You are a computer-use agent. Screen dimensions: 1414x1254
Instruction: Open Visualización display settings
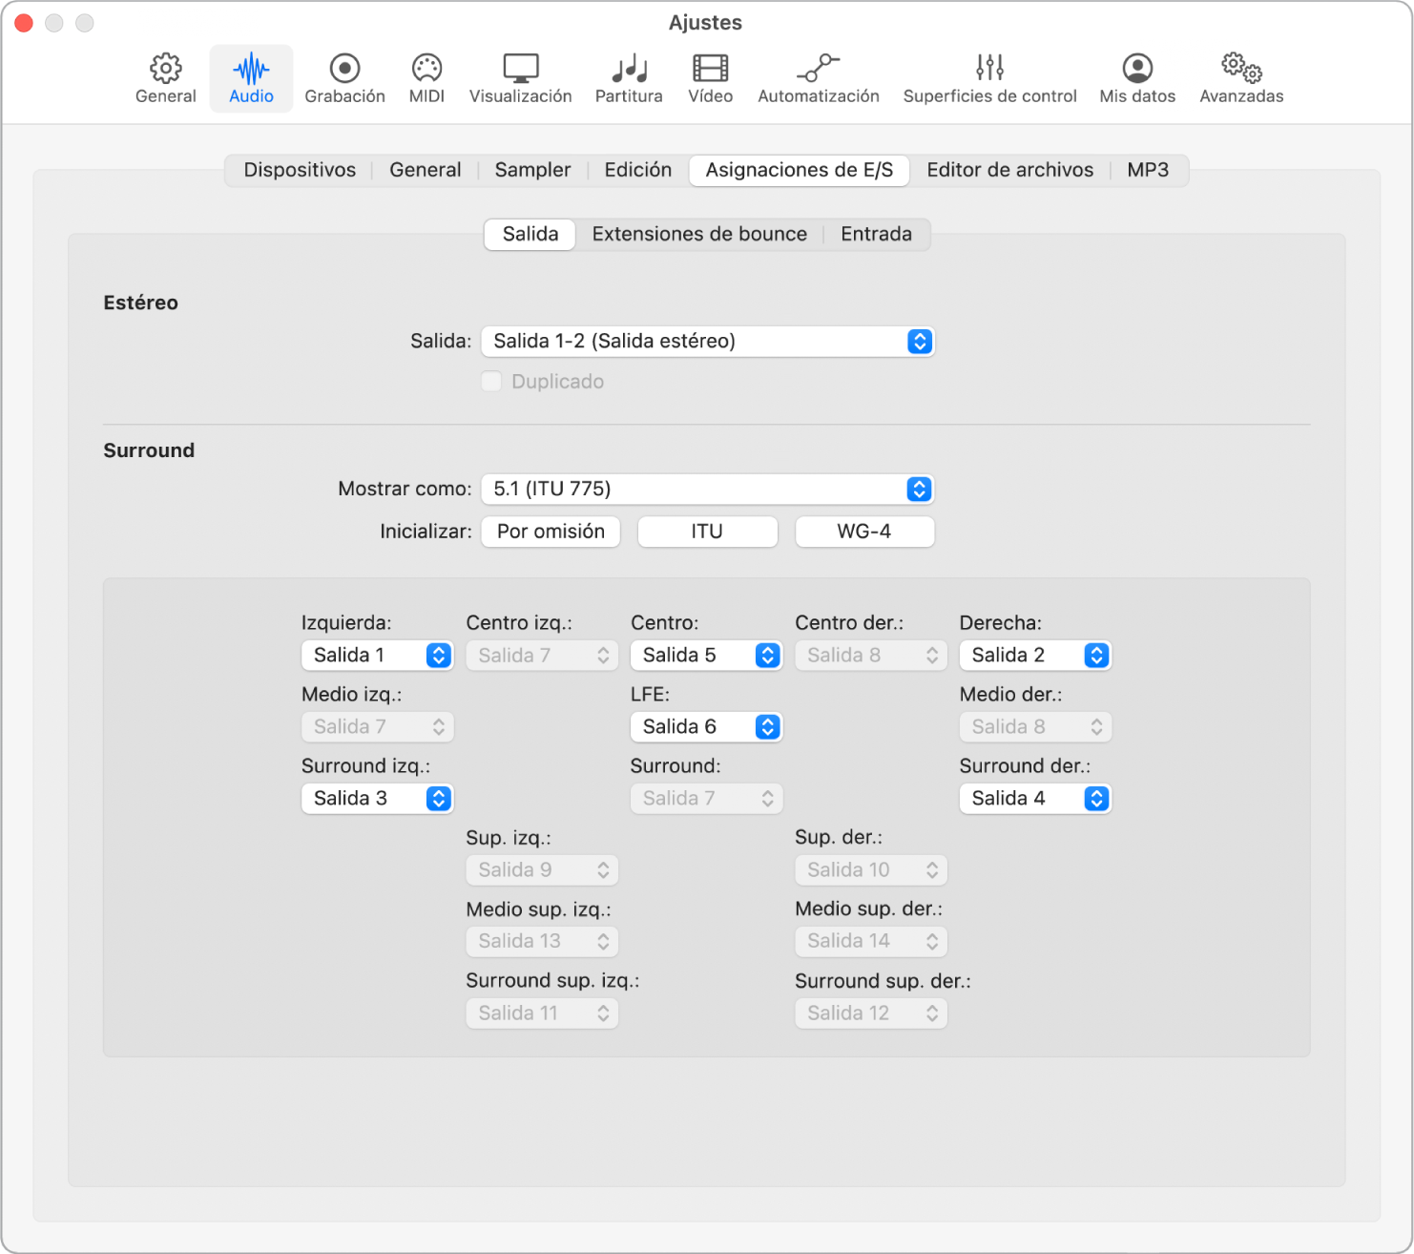click(521, 78)
